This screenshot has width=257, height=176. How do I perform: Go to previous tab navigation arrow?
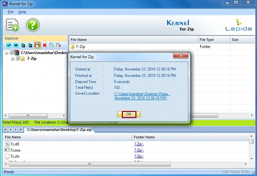[11, 130]
